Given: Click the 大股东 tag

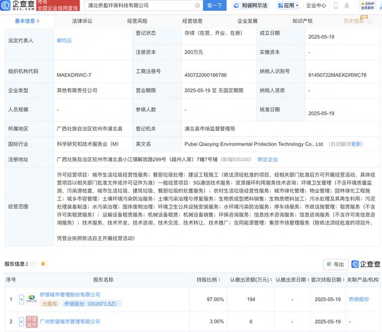Looking at the screenshot, I should (x=50, y=304).
